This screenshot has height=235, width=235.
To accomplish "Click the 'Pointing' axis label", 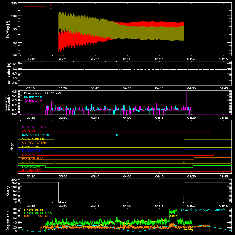I will pos(8,29).
